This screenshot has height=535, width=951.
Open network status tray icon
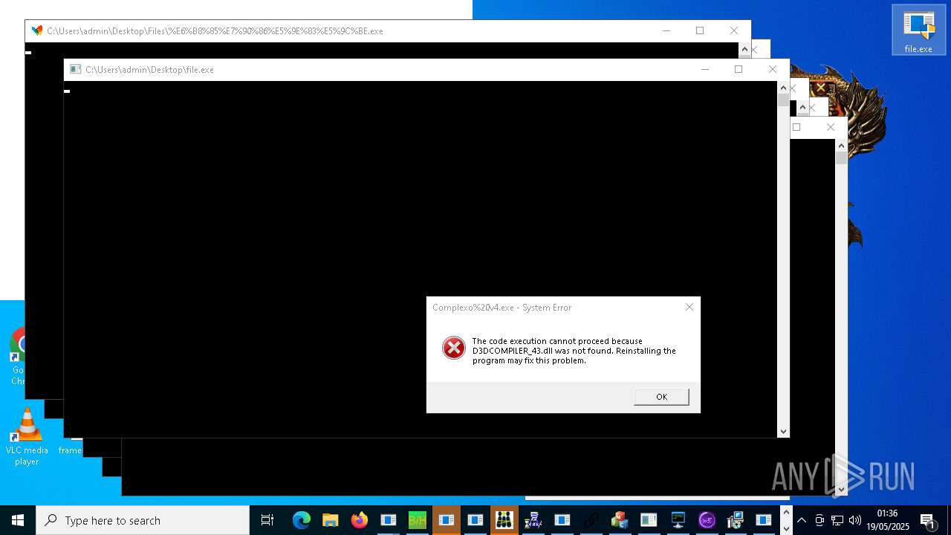(837, 520)
